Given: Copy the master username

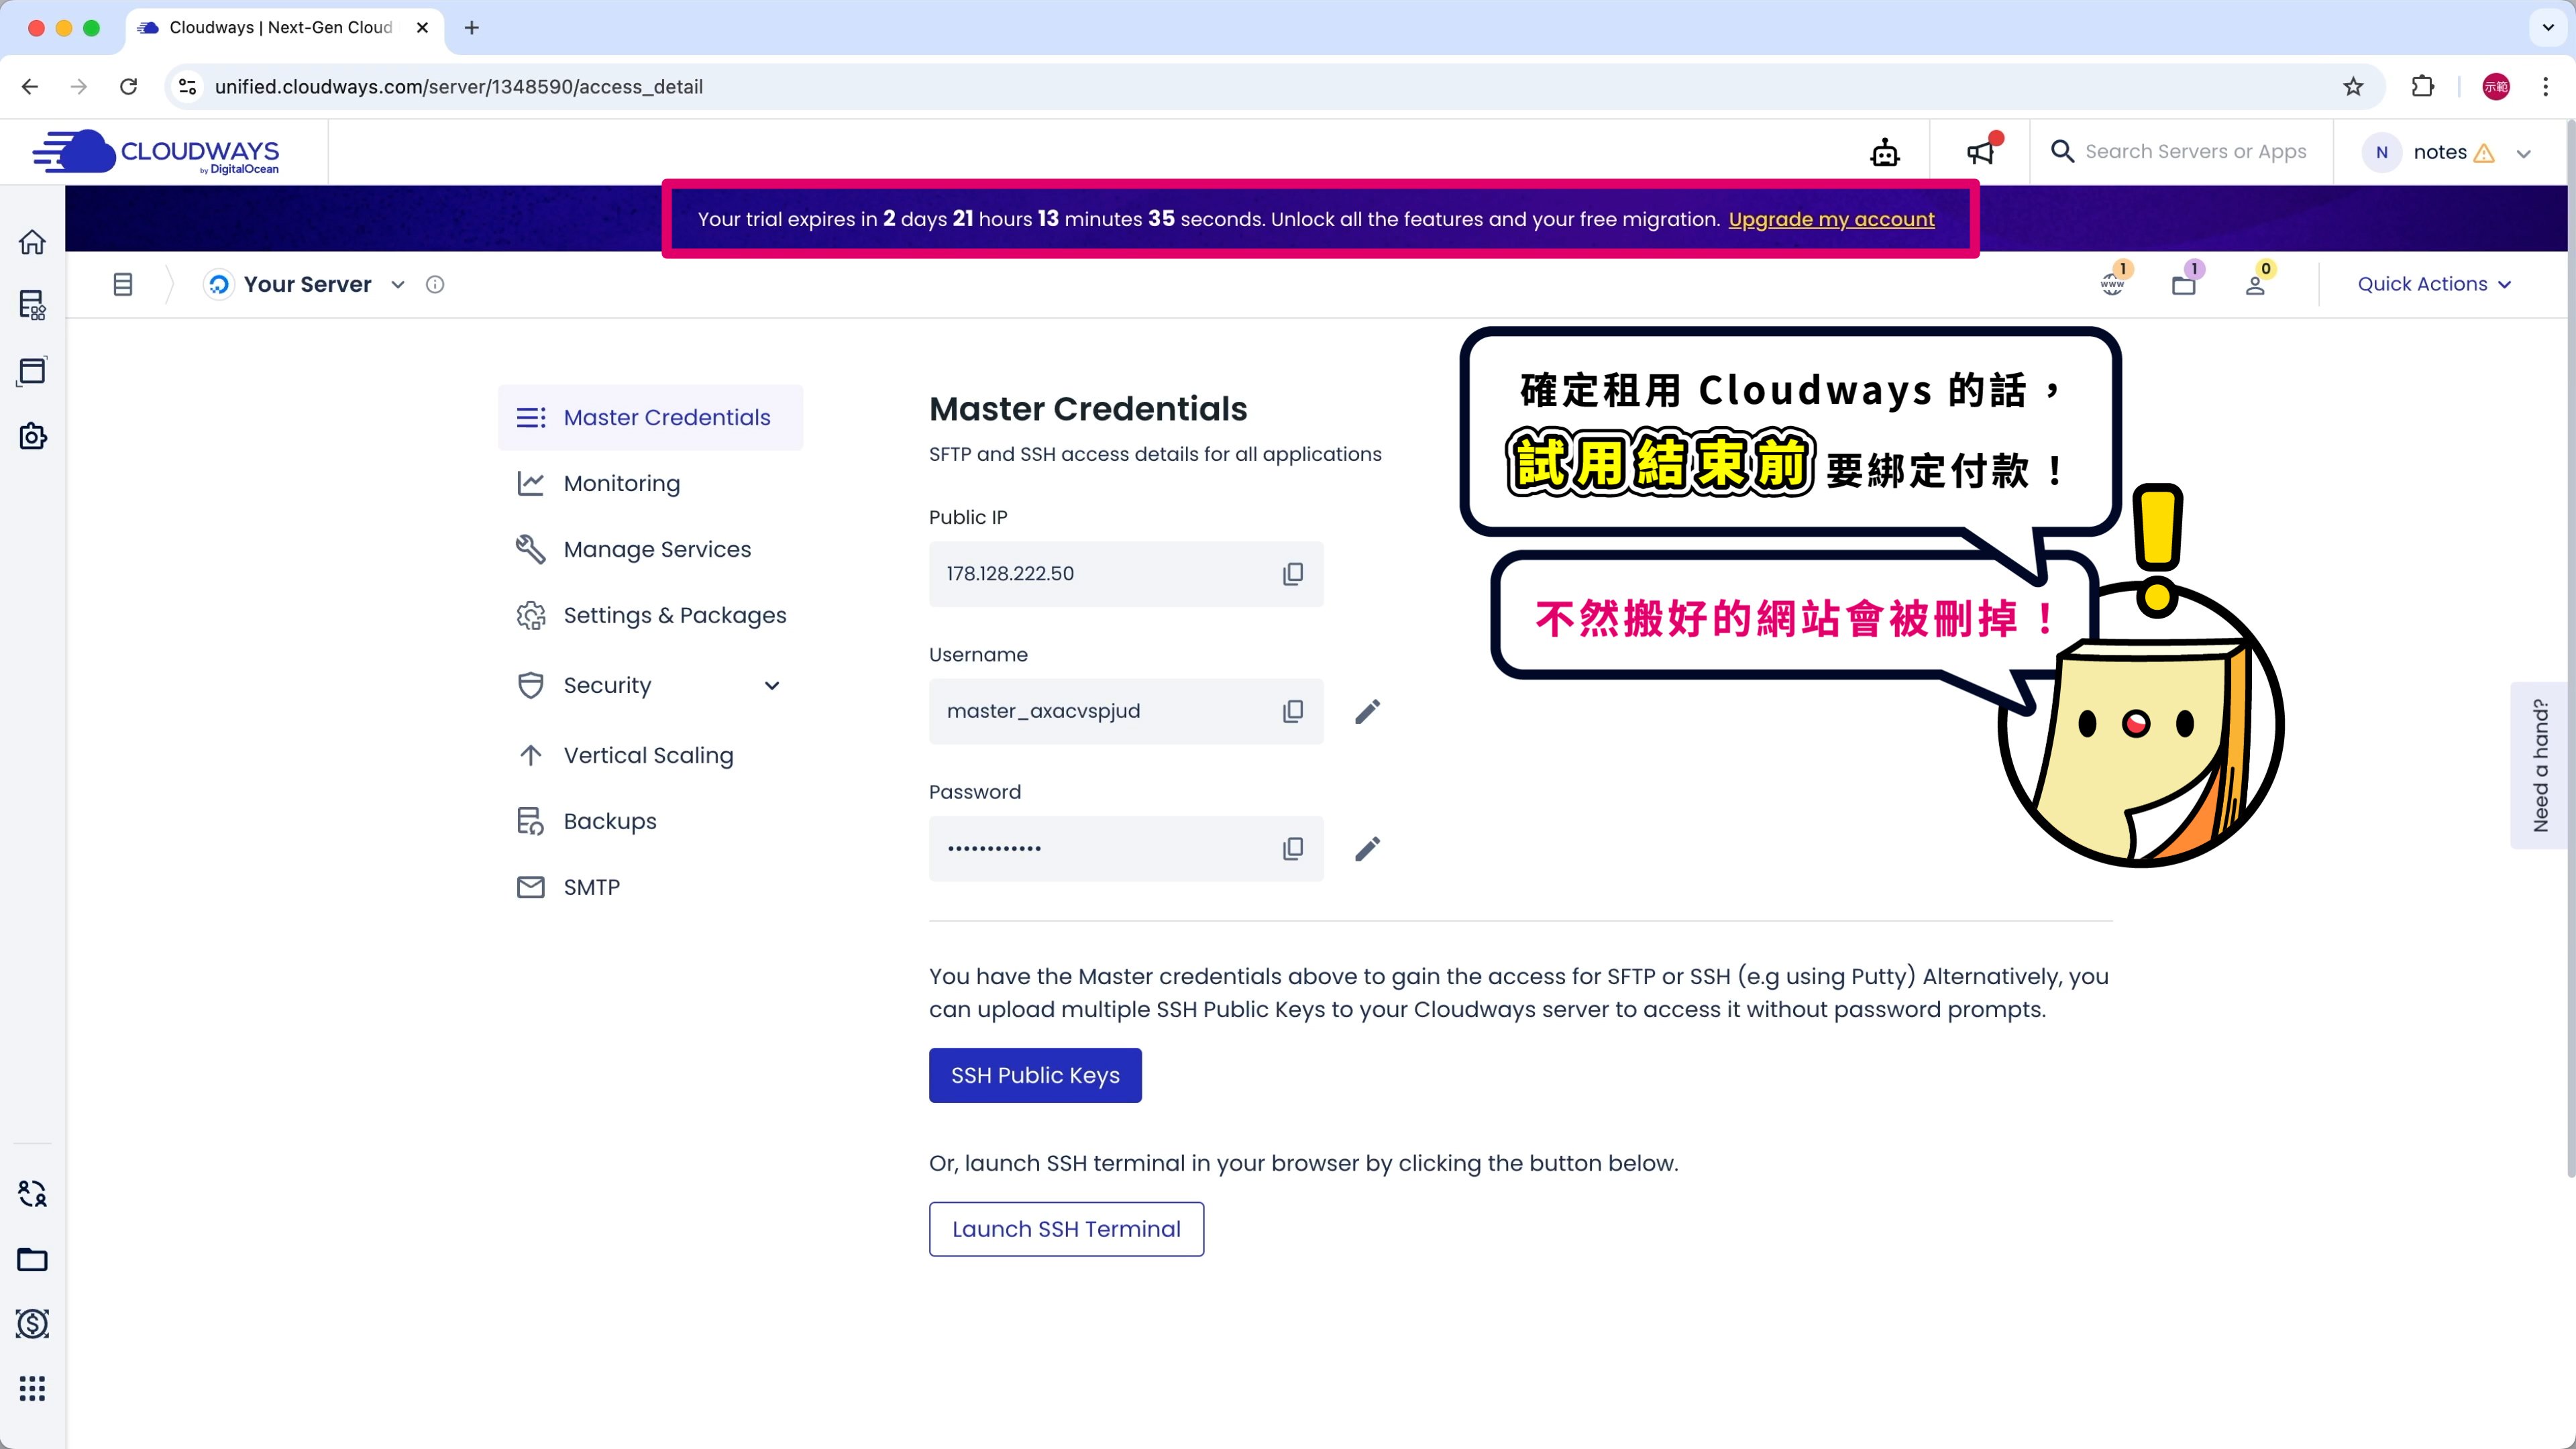Looking at the screenshot, I should tap(1292, 711).
